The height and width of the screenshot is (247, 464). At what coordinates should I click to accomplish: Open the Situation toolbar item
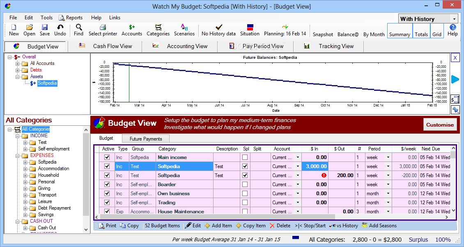click(x=250, y=30)
